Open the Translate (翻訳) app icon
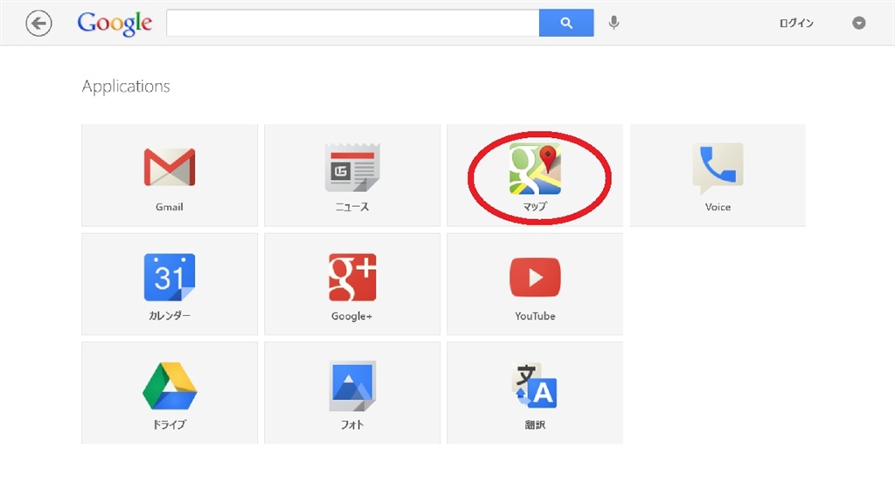 click(535, 386)
